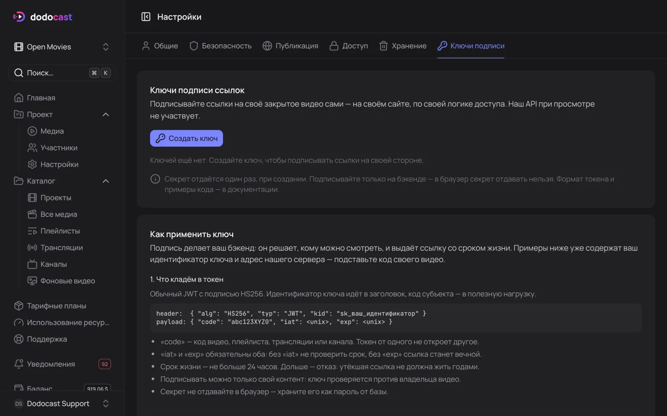Collapse sidebar using panel toggle icon

(x=145, y=17)
